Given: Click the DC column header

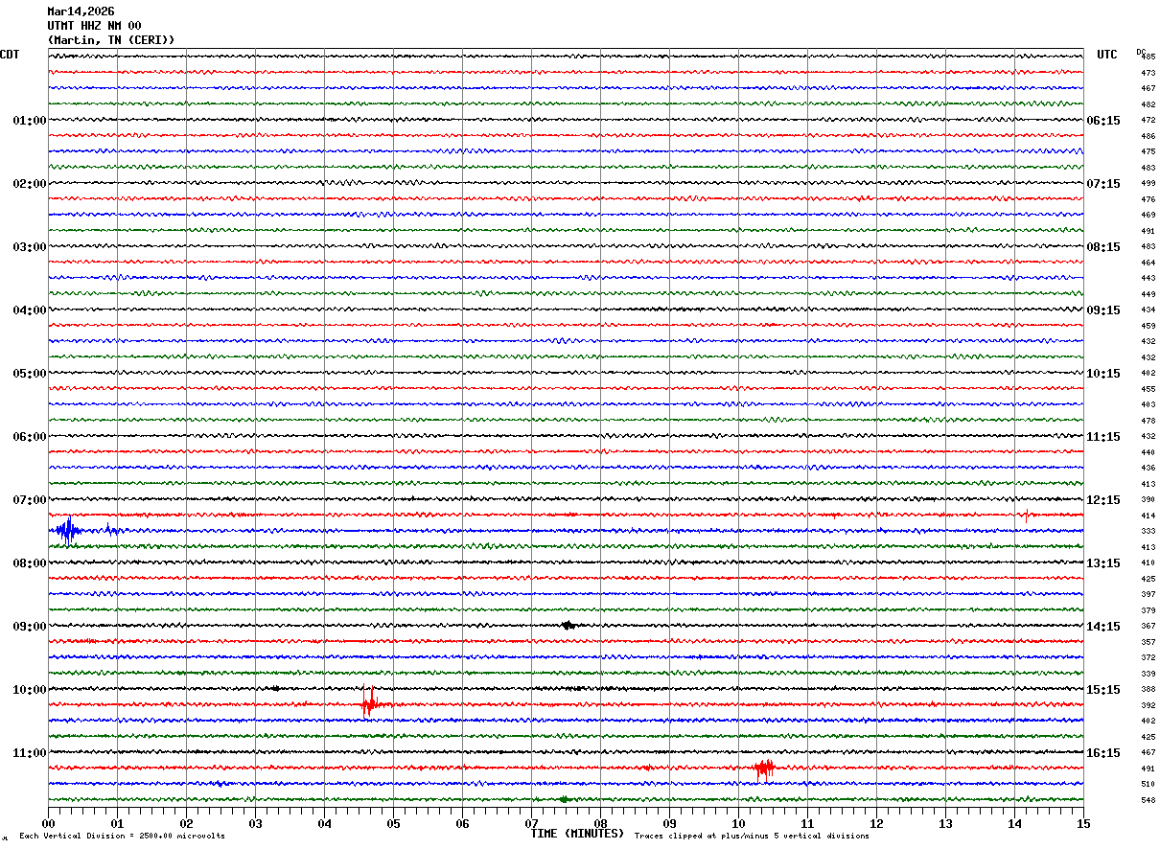Looking at the screenshot, I should coord(1141,52).
